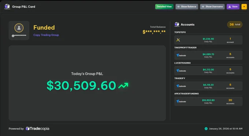
Task: Click the TAKEPROFITTRADER section heading
Action: click(185, 48)
